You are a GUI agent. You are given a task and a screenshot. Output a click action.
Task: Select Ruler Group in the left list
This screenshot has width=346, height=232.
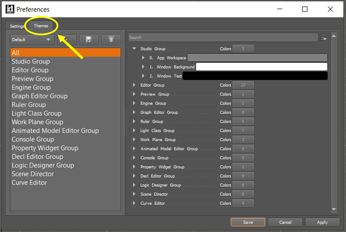[x=65, y=104]
